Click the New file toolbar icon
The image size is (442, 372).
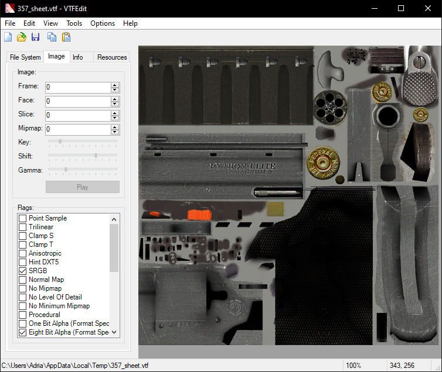[x=8, y=37]
